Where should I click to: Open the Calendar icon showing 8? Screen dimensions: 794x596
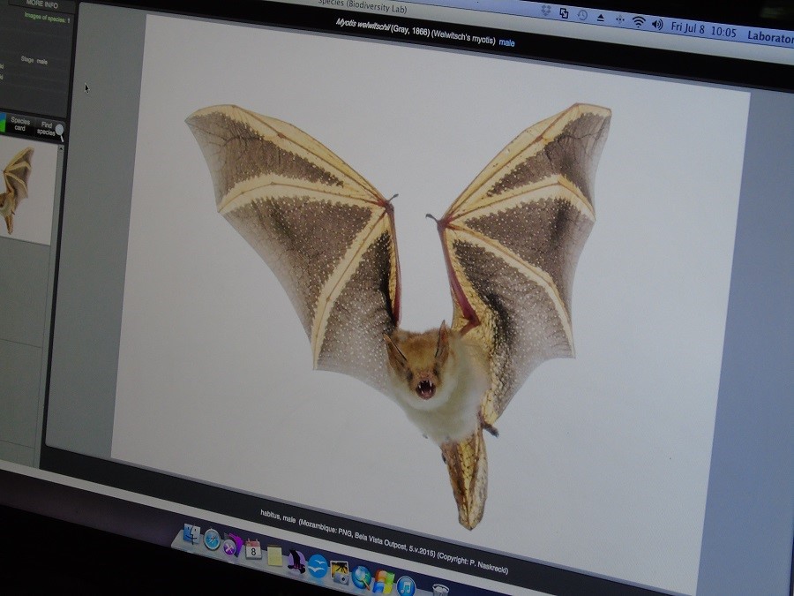click(x=253, y=550)
